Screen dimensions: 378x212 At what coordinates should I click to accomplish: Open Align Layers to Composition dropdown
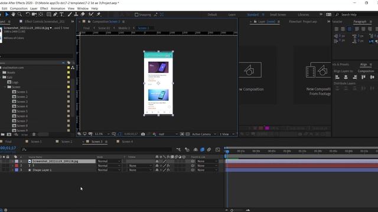366,71
